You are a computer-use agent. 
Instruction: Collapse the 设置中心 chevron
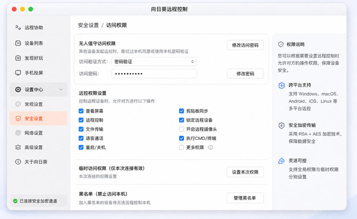point(61,90)
